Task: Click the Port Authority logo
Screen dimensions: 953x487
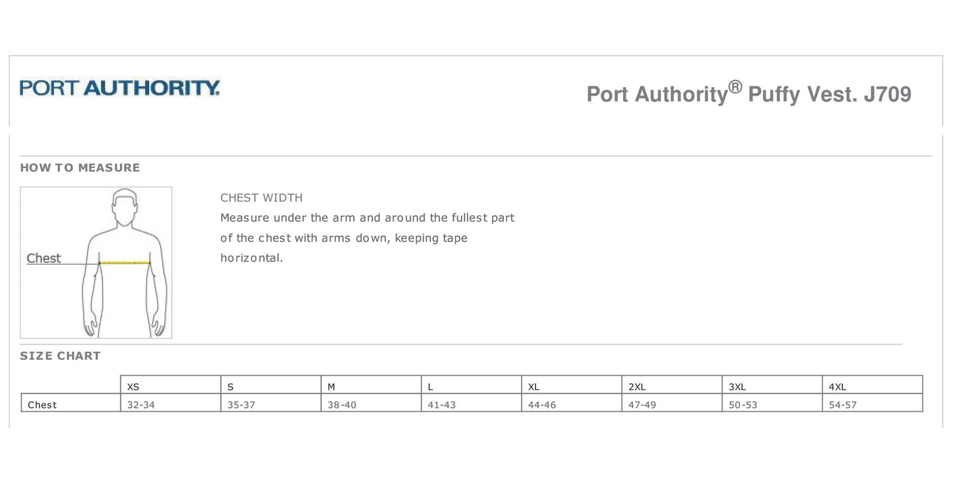Action: pyautogui.click(x=119, y=88)
